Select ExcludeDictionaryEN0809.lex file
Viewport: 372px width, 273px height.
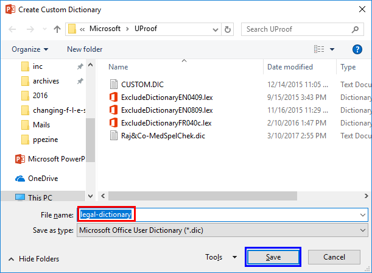[167, 110]
